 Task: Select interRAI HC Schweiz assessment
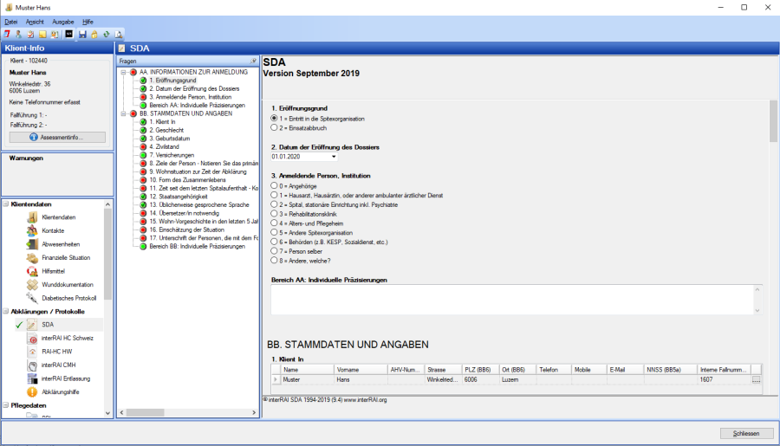tap(67, 338)
